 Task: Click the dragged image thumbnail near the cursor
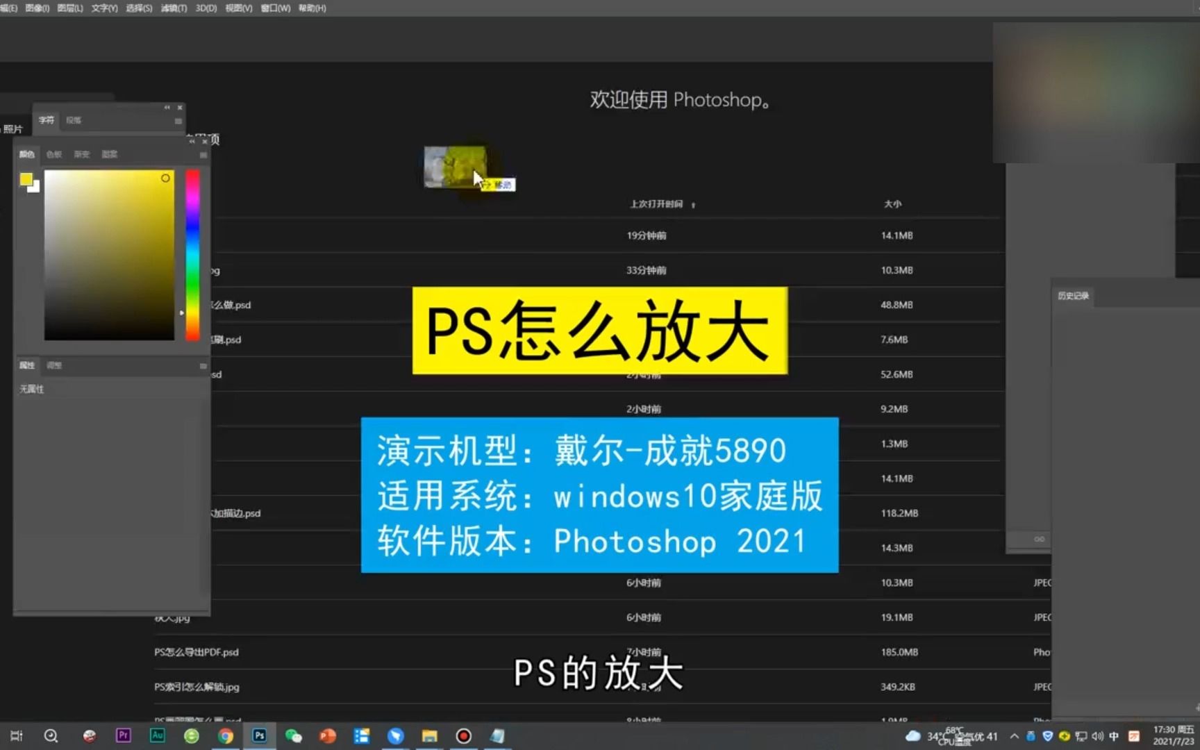click(x=456, y=167)
